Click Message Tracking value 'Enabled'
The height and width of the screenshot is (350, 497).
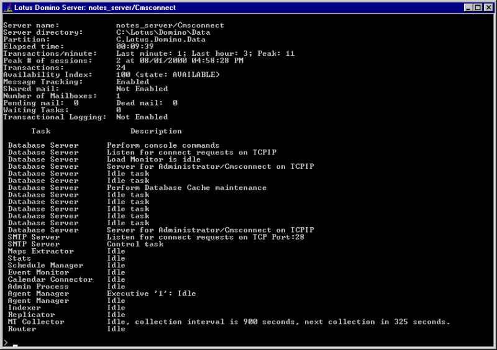[132, 82]
